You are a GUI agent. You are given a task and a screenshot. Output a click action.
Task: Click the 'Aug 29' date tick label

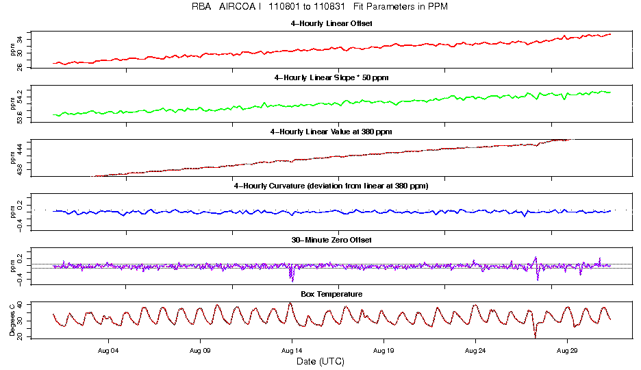(x=567, y=351)
